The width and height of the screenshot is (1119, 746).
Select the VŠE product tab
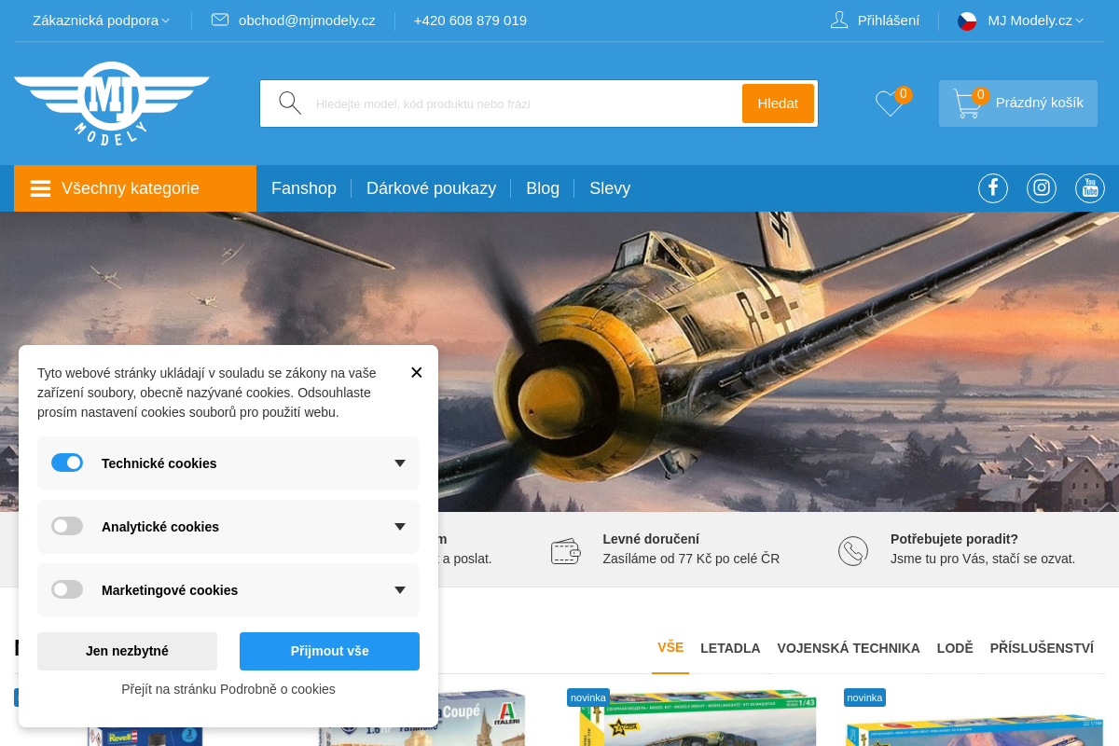point(670,647)
